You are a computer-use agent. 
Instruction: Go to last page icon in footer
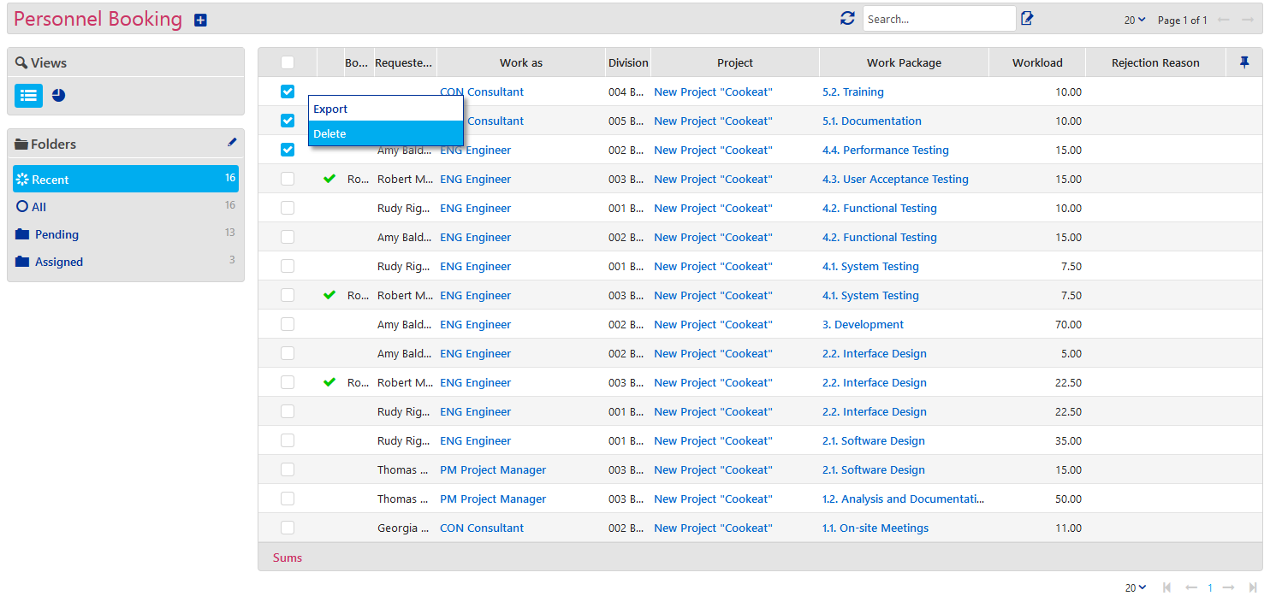point(1253,587)
